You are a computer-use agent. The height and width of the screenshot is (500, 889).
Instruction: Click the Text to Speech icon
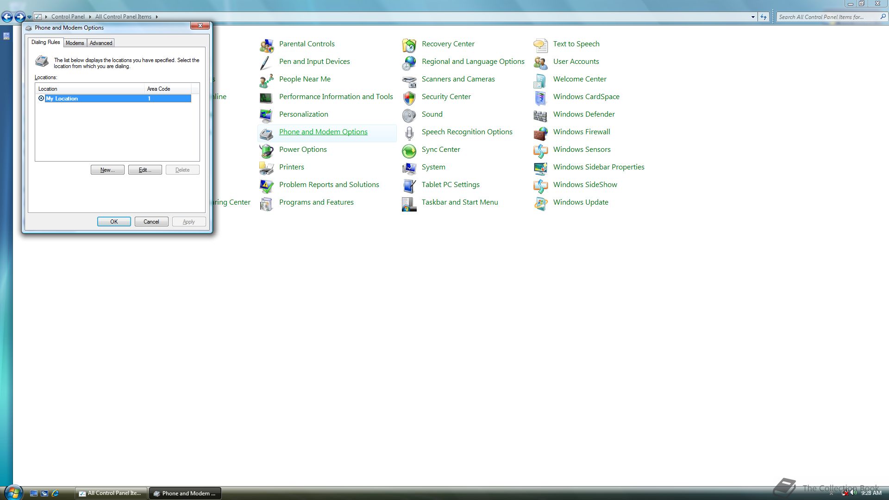[540, 45]
